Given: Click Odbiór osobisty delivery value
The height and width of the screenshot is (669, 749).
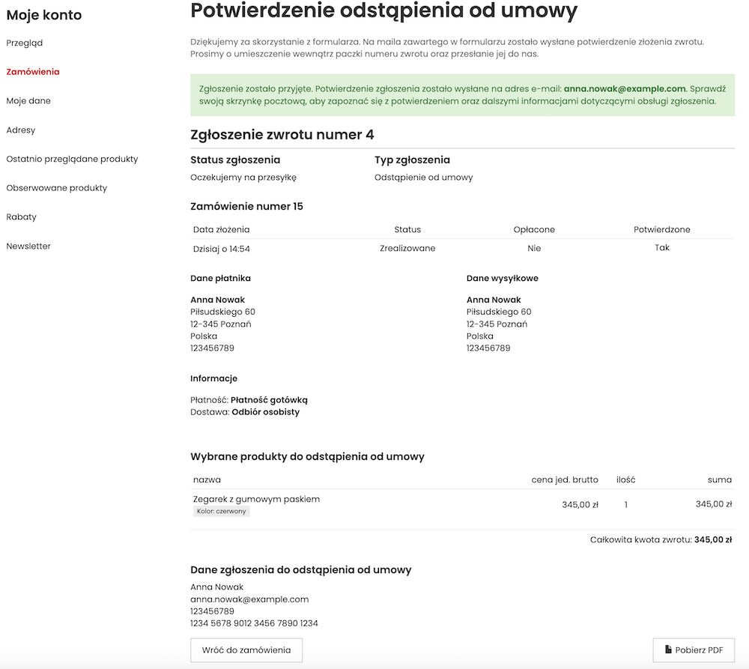Looking at the screenshot, I should pos(266,412).
